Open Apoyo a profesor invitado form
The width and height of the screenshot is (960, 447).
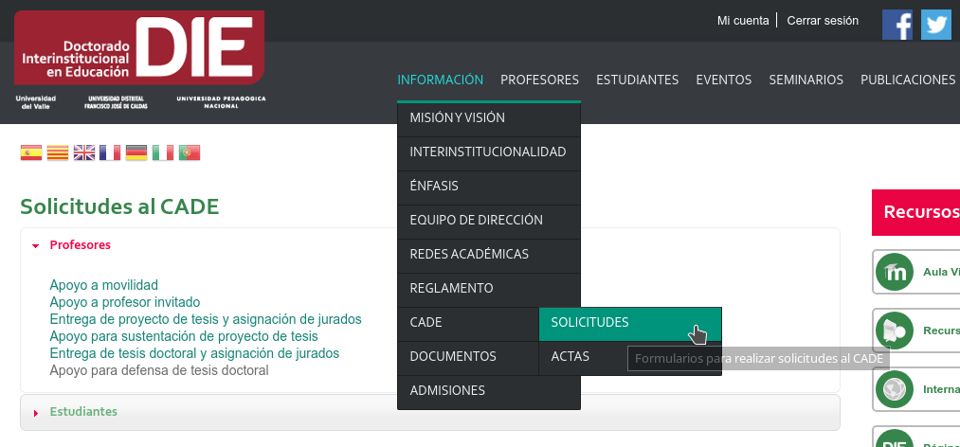coord(125,302)
